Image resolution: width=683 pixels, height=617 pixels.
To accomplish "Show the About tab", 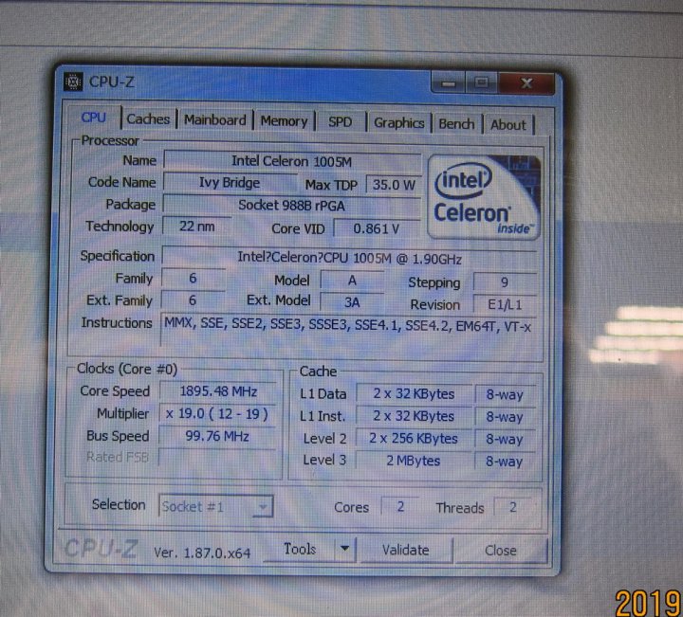I will tap(508, 125).
